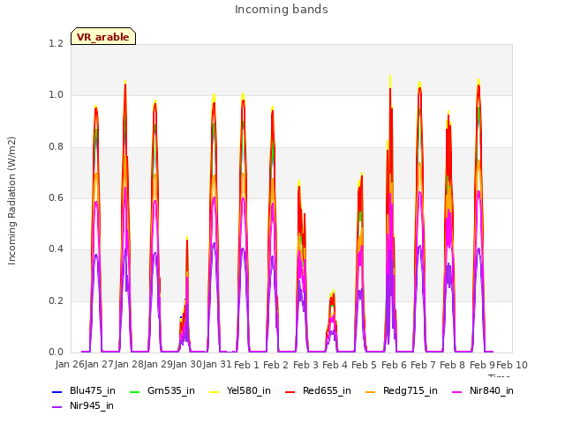
Task: Click the blue Blu475_in color marker
Action: [x=57, y=391]
